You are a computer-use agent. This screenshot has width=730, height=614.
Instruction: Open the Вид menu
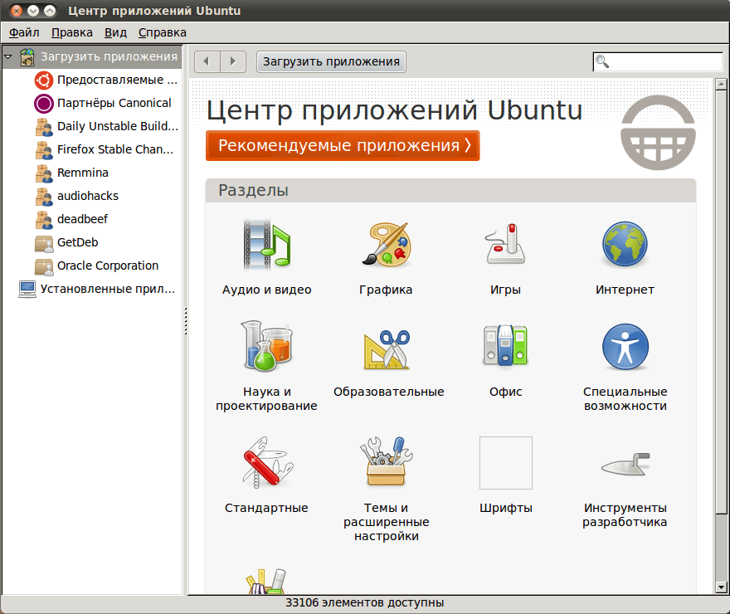pos(115,32)
